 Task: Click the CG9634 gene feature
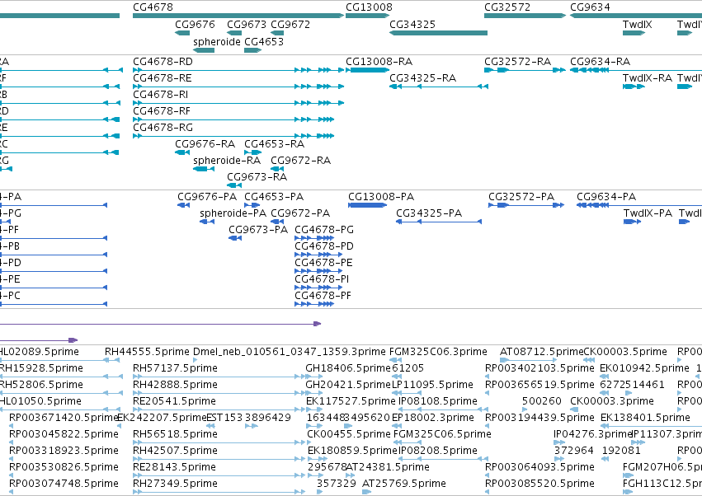pos(636,16)
